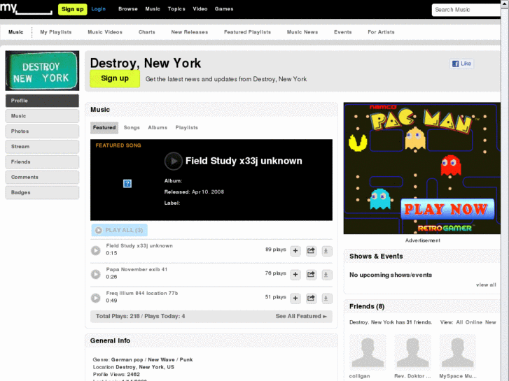This screenshot has height=381, width=509.
Task: Play the Freq Illium 844 location 77b track
Action: point(95,298)
